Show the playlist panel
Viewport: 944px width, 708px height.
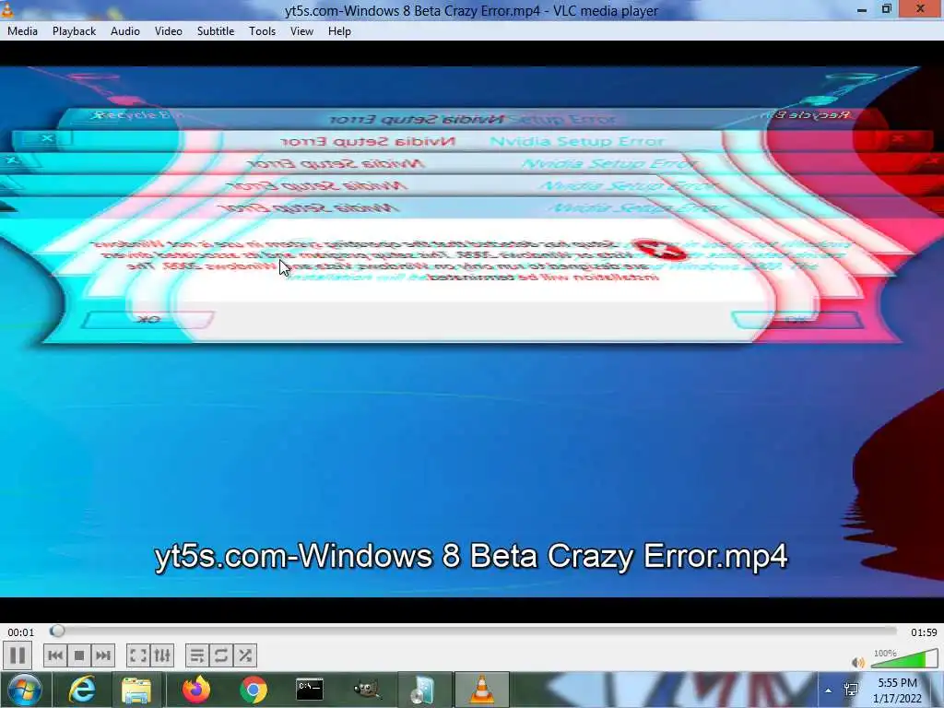point(197,655)
